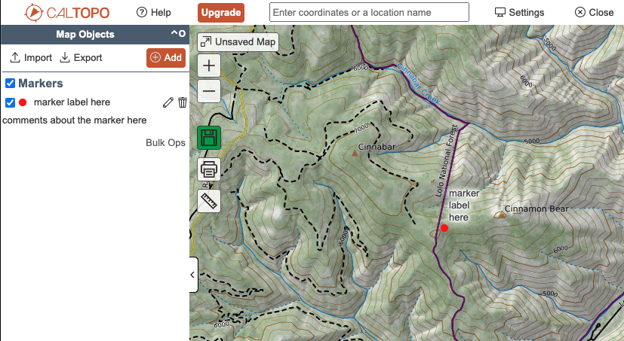Click the green save map icon
Image resolution: width=624 pixels, height=341 pixels.
(x=209, y=139)
